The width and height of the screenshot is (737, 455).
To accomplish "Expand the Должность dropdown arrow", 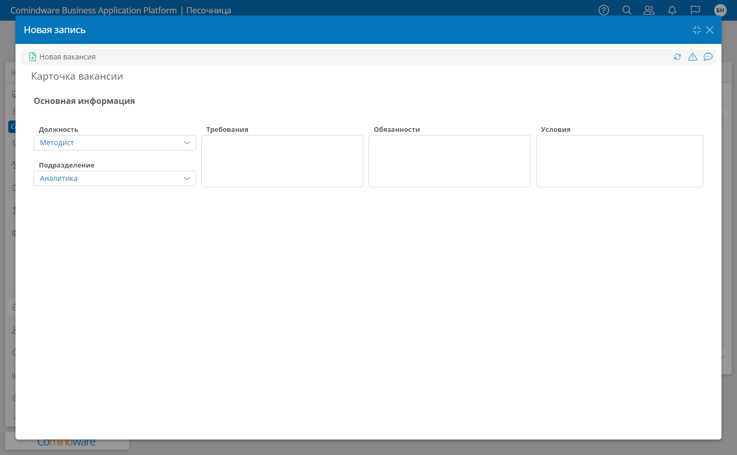I will click(x=187, y=143).
